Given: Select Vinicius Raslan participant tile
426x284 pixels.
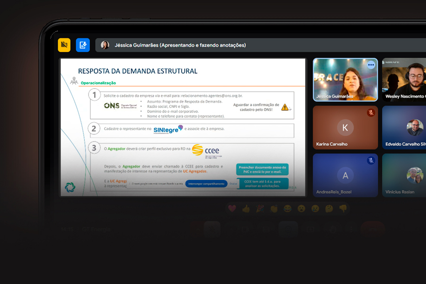Looking at the screenshot, I should point(404,175).
